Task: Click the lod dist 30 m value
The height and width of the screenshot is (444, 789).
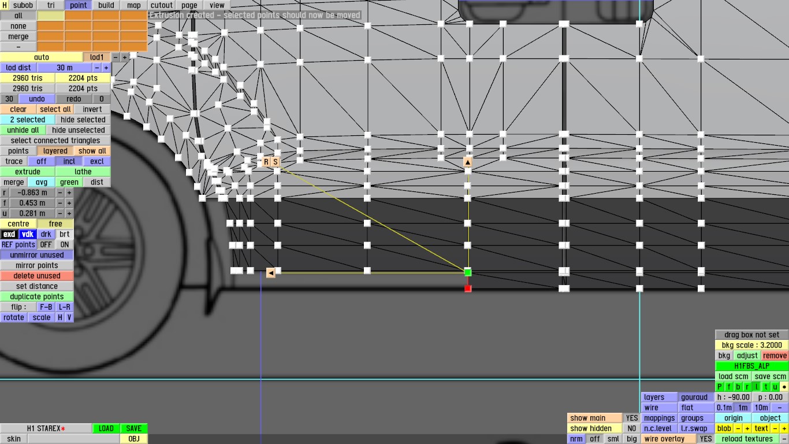Action: [x=65, y=68]
